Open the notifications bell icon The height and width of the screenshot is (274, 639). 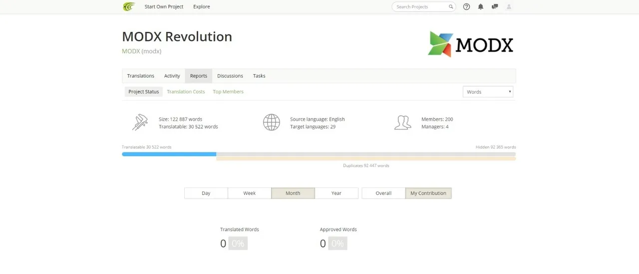coord(481,6)
